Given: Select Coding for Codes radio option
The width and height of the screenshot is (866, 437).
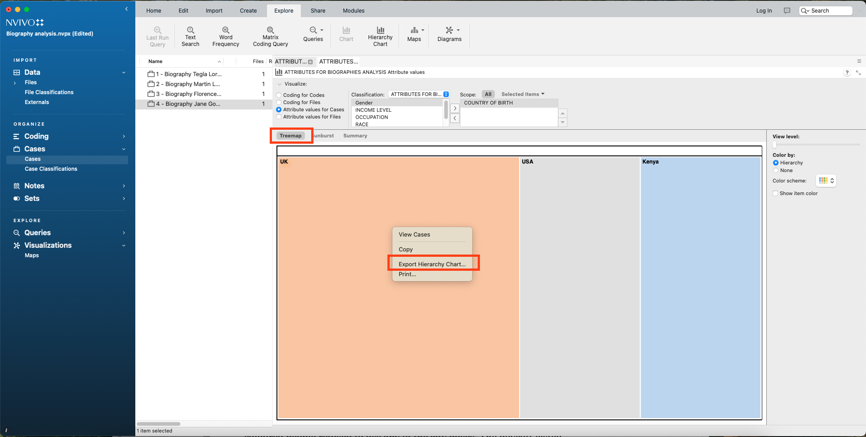Looking at the screenshot, I should pos(279,95).
